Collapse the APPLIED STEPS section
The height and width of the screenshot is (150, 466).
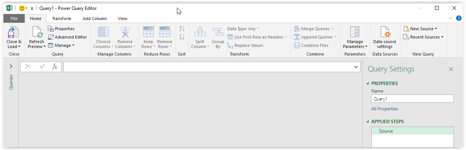tap(367, 122)
